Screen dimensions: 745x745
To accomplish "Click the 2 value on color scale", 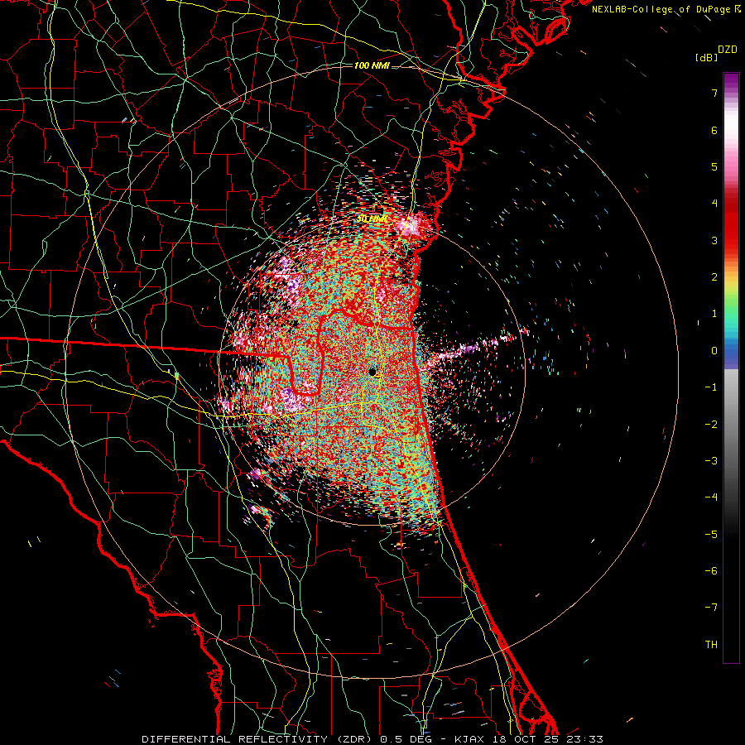I will [x=714, y=277].
